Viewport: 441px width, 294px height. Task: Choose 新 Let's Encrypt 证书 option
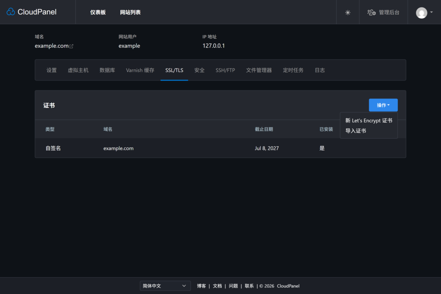pos(369,121)
